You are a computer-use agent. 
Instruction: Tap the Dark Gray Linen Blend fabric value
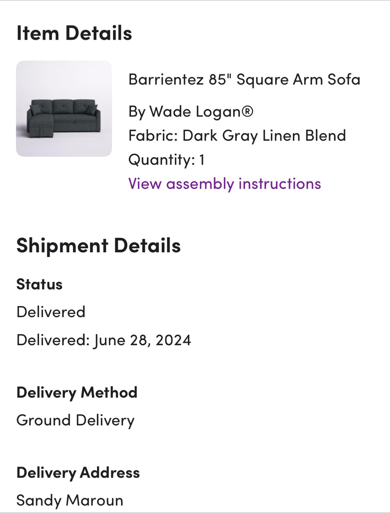(x=264, y=136)
